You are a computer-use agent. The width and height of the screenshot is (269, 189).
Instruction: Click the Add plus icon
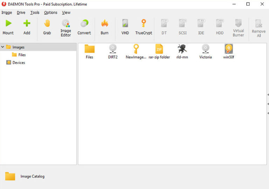[27, 23]
